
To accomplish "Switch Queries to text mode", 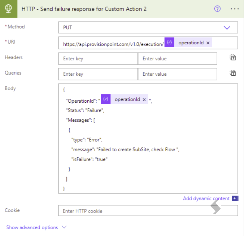I will (233, 73).
